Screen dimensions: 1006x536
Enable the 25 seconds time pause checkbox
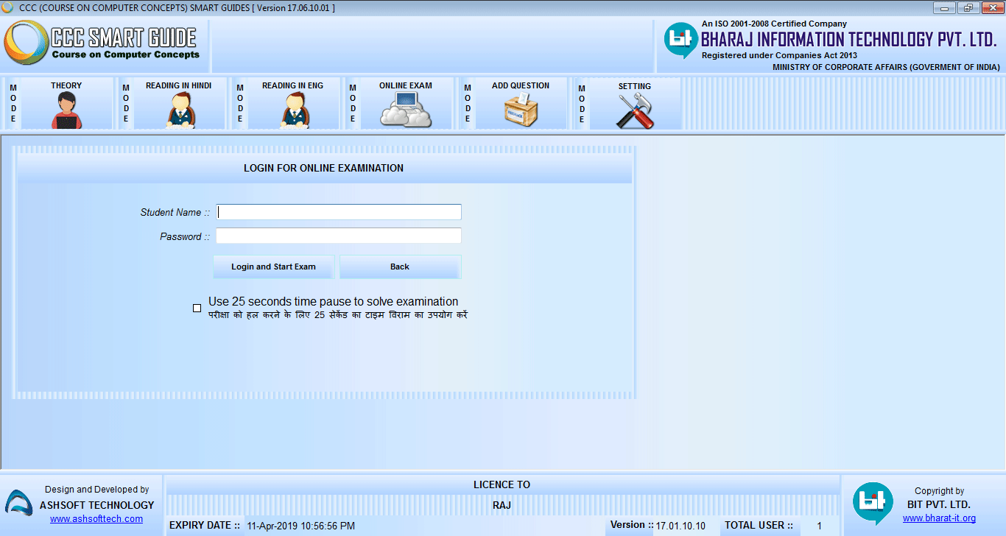pyautogui.click(x=197, y=308)
